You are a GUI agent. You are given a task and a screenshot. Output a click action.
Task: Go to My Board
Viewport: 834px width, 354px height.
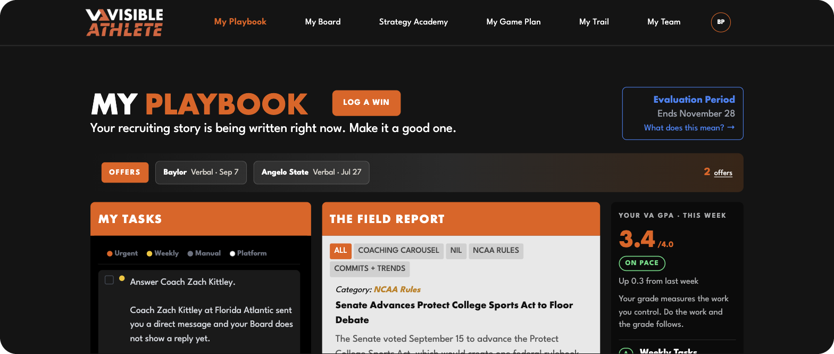(323, 22)
